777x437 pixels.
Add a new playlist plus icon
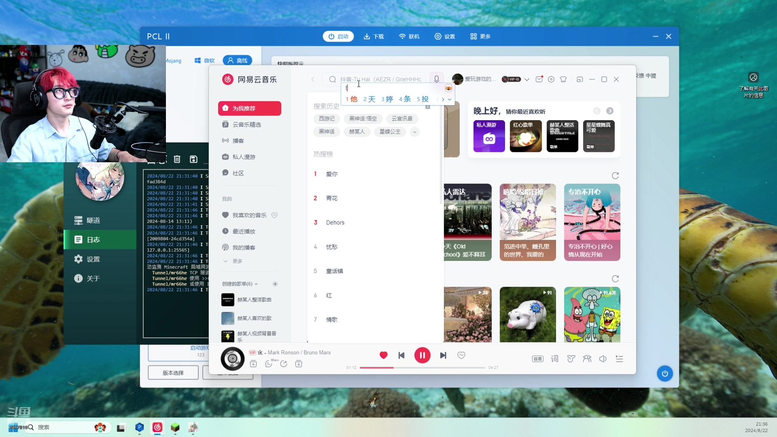pyautogui.click(x=275, y=284)
